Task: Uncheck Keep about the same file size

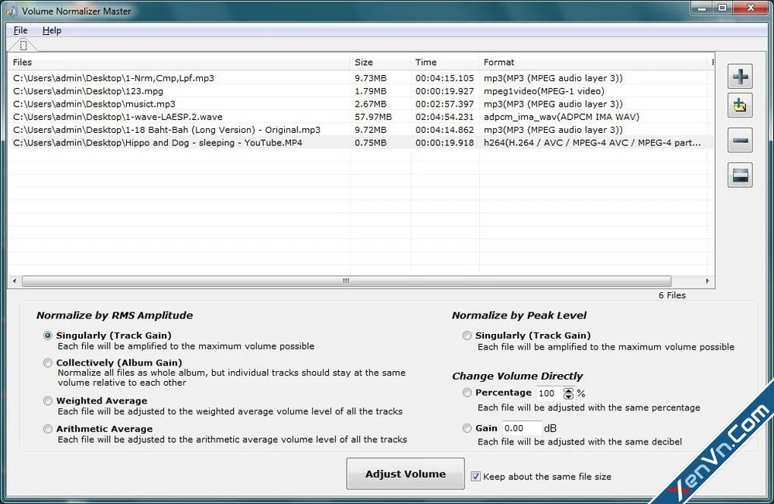Action: tap(476, 477)
